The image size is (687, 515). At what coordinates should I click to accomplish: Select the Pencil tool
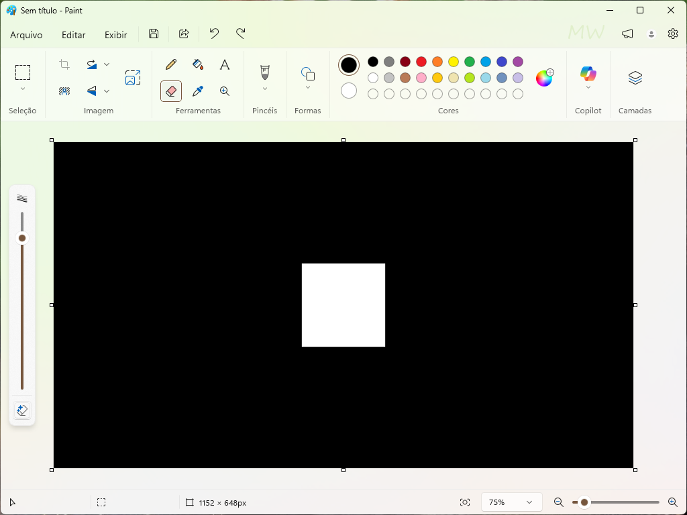coord(171,64)
